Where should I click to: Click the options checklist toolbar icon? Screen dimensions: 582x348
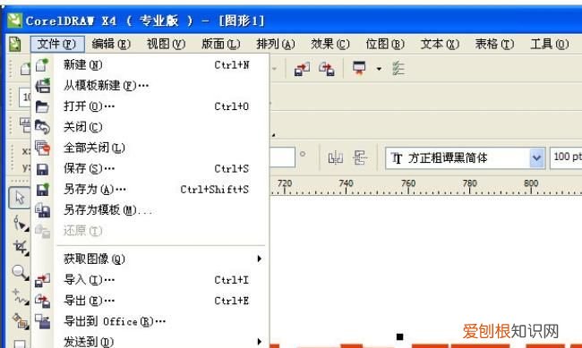click(398, 69)
